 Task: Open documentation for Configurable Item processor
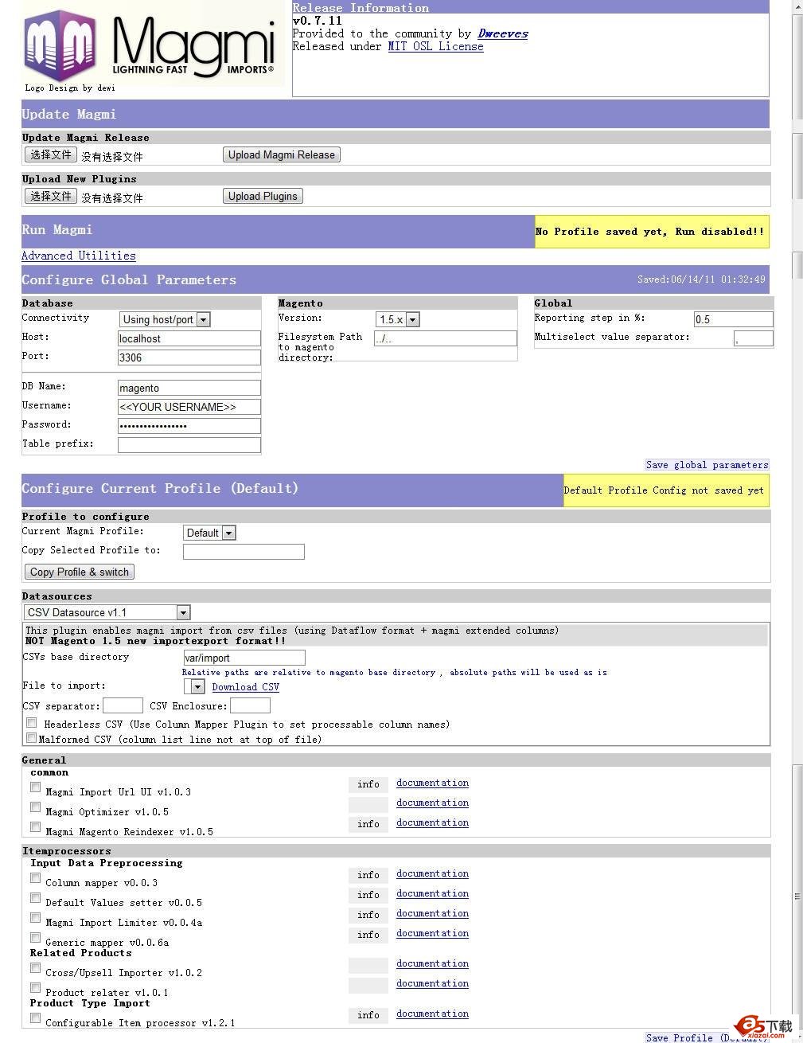432,1014
